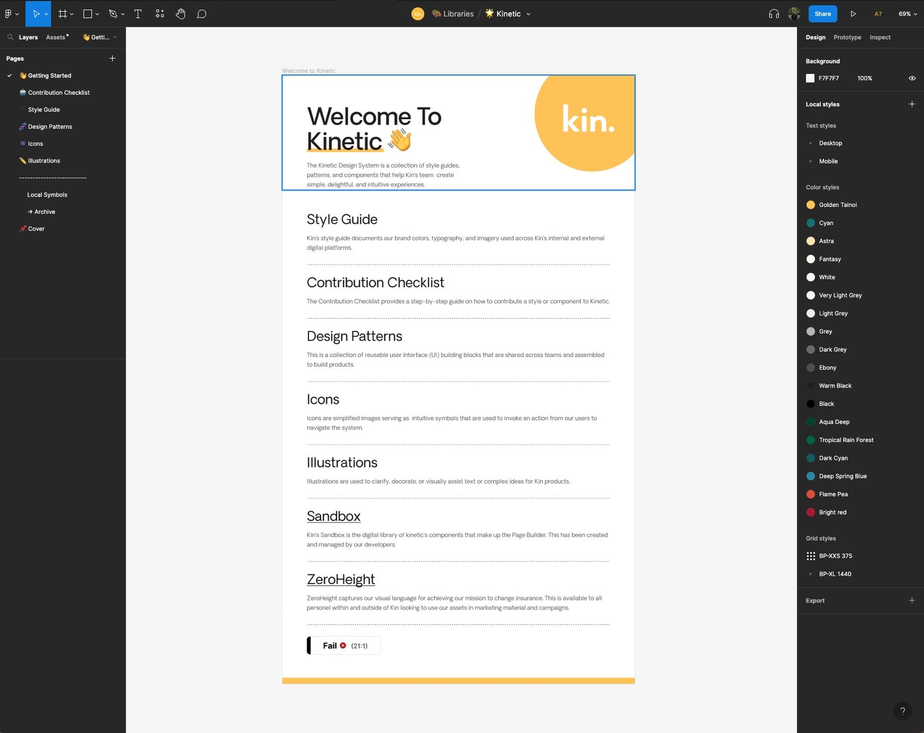Screen dimensions: 924x733
Task: Select the Text tool
Action: (x=138, y=13)
